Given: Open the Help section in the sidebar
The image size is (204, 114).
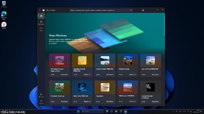Looking at the screenshot, I should point(41,101).
